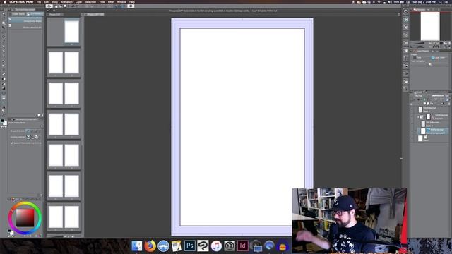Choose first Shape of divide option
The width and height of the screenshot is (452, 254).
tap(28, 131)
